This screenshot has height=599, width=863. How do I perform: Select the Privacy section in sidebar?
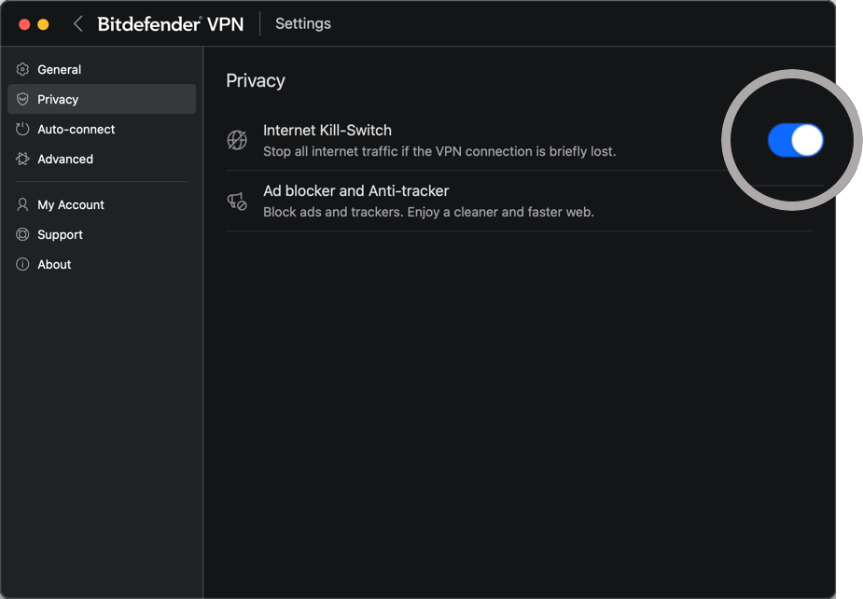pos(102,99)
